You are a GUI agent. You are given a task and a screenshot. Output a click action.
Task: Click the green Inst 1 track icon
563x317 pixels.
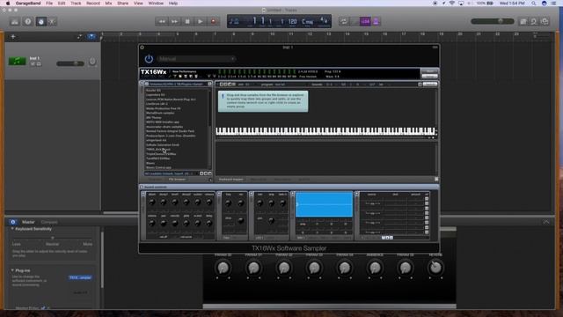17,61
